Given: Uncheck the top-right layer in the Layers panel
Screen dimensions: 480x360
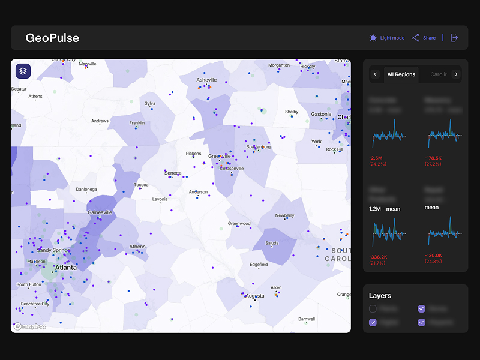Looking at the screenshot, I should click(x=422, y=308).
